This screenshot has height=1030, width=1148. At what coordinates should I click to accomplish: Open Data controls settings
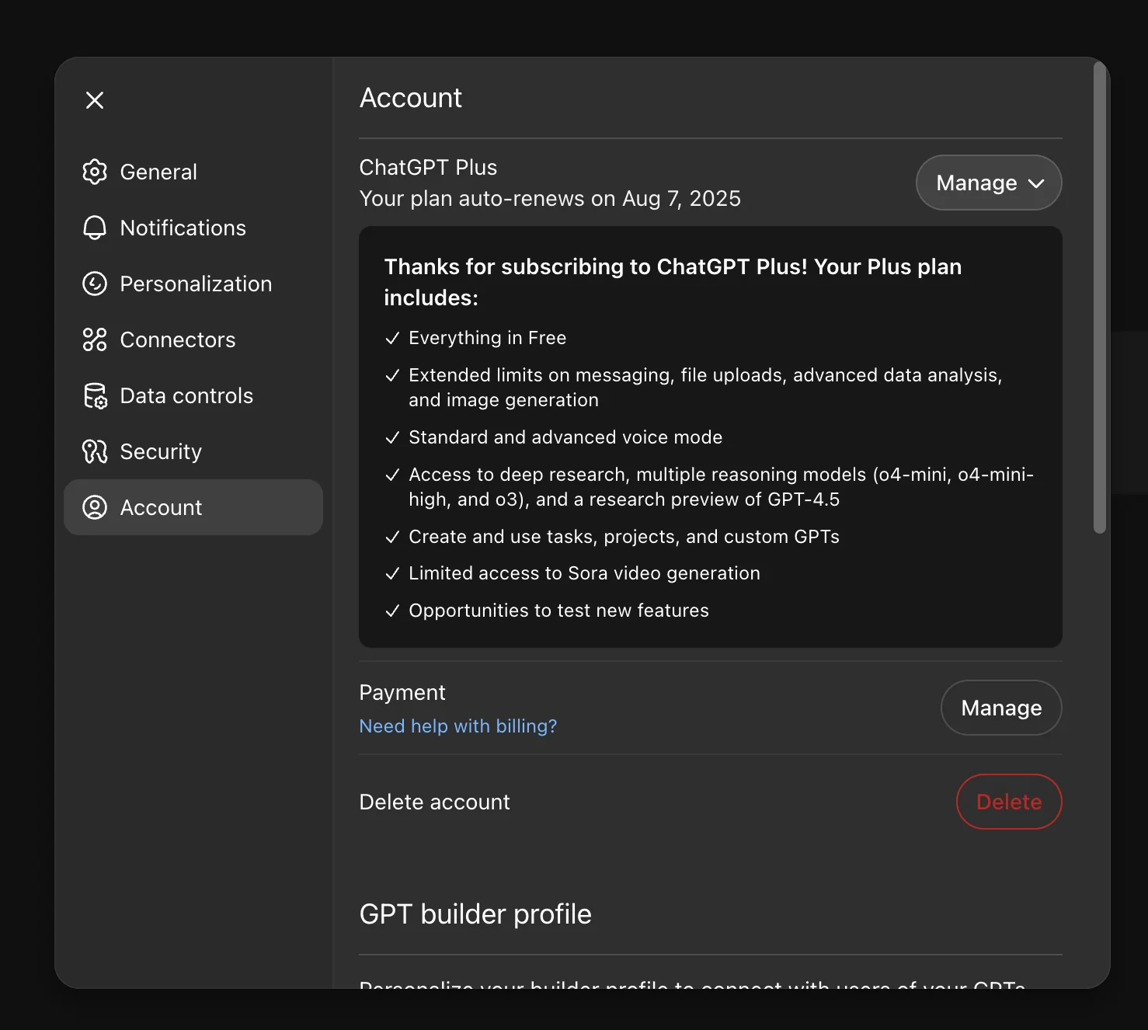click(186, 395)
